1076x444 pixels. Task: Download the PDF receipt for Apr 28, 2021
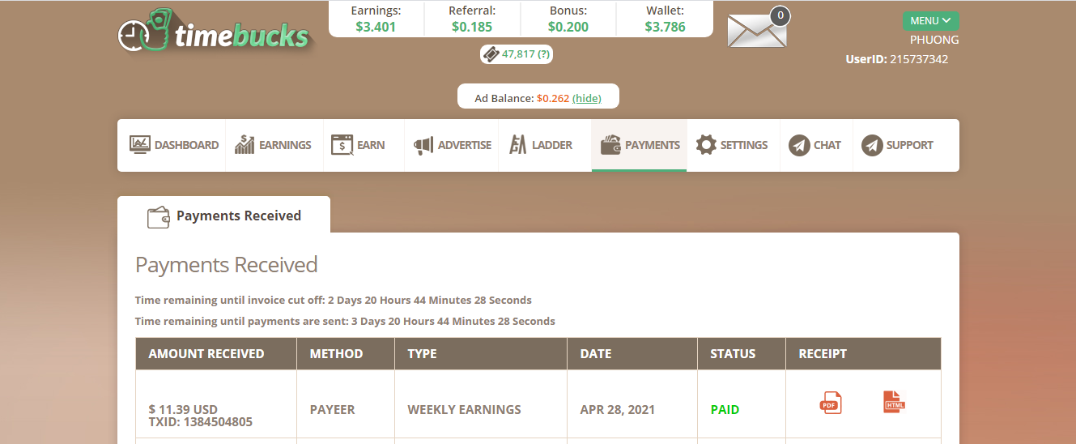pyautogui.click(x=831, y=403)
